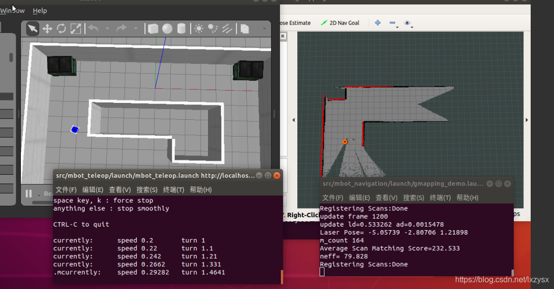This screenshot has width=554, height=289.
Task: Maximize the gmapping_demo terminal window
Action: [x=498, y=184]
